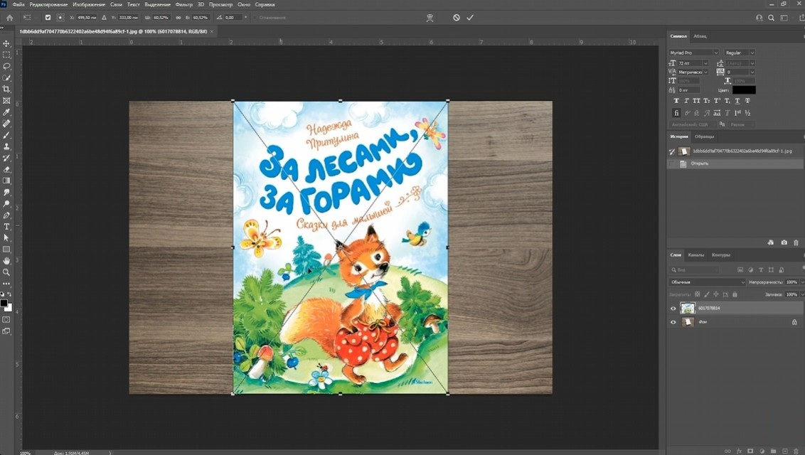The image size is (805, 455).
Task: Toggle Underline text style
Action: (x=737, y=101)
